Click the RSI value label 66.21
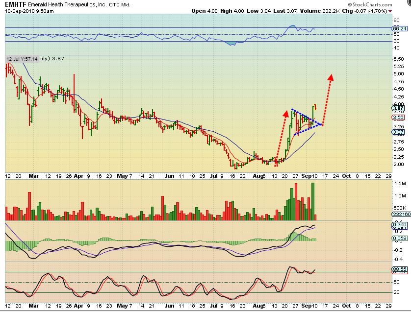Viewport: 411px width, 312px height. coord(399,28)
